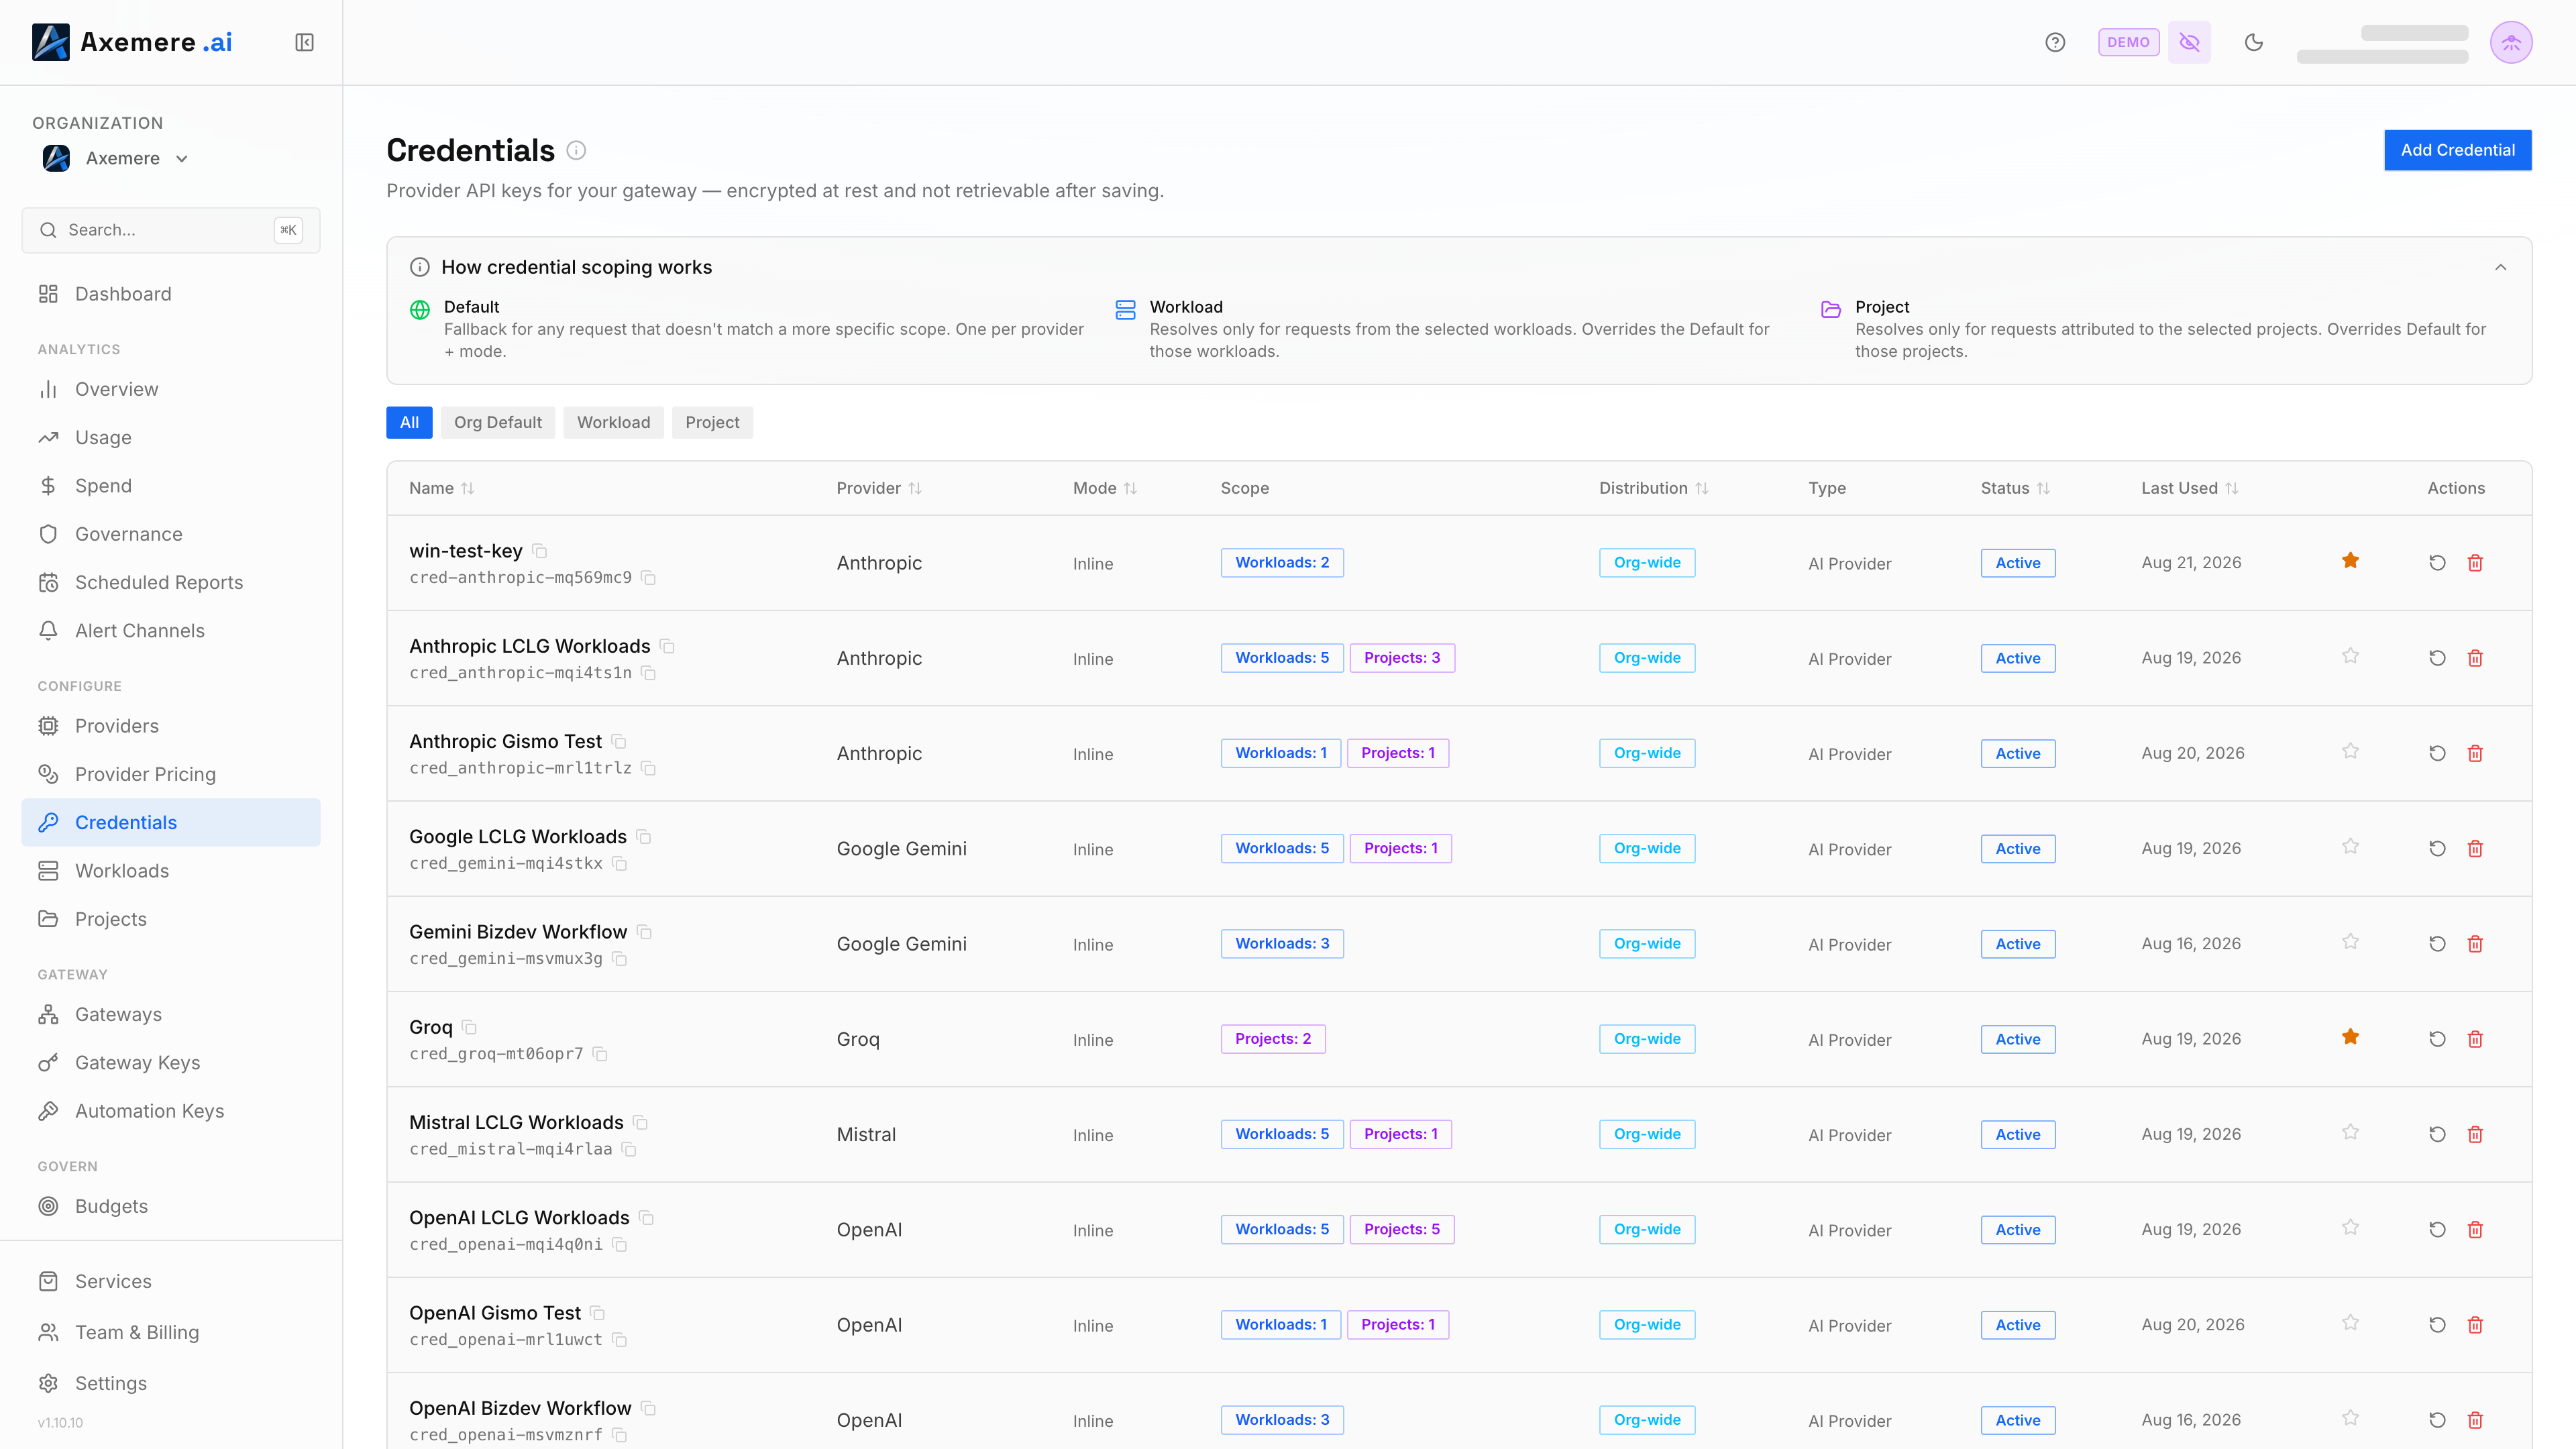Switch to dark mode moon icon
Screen dimensions: 2576x1449
pyautogui.click(x=2253, y=42)
